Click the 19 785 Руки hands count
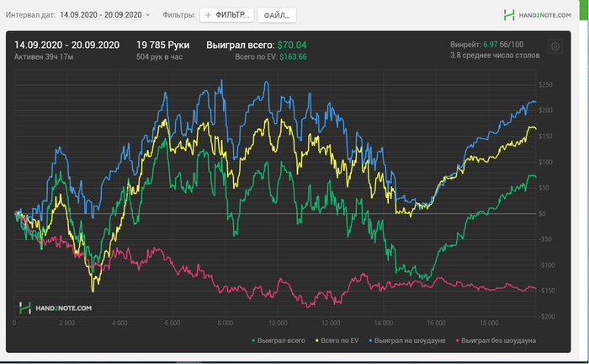The image size is (589, 364). tap(162, 45)
